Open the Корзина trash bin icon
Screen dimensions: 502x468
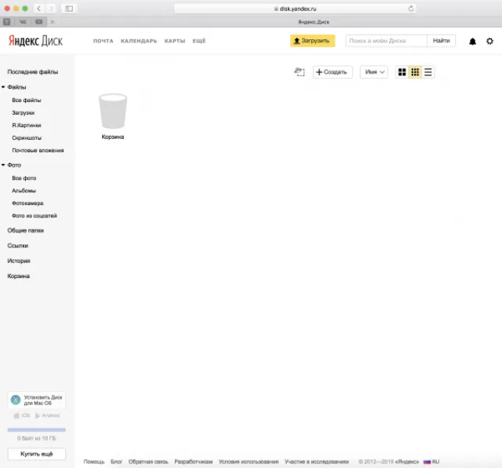[x=113, y=112]
